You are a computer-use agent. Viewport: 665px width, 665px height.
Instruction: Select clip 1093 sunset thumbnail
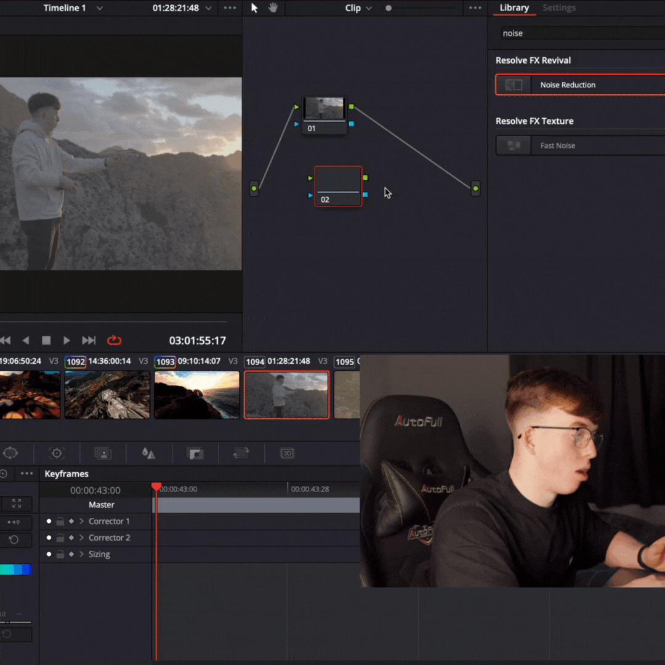click(x=196, y=395)
